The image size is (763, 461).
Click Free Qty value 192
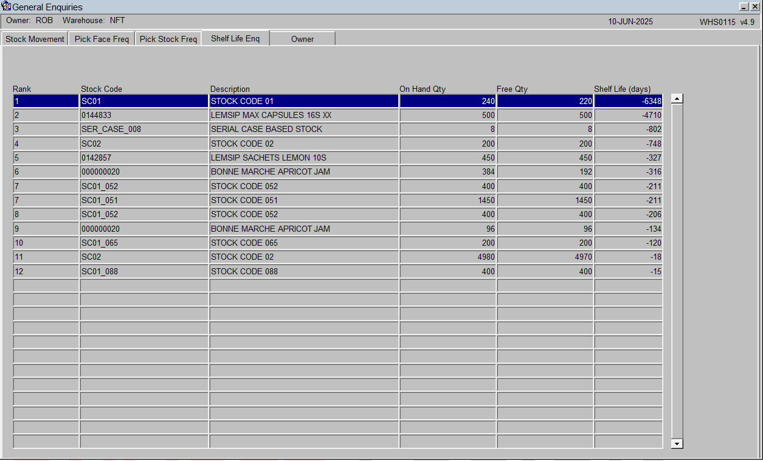(x=545, y=172)
